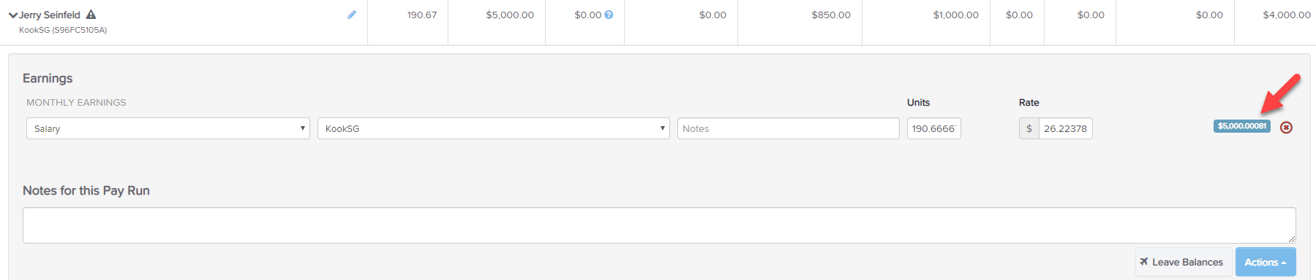Open the Salary pay category dropdown

(x=168, y=128)
